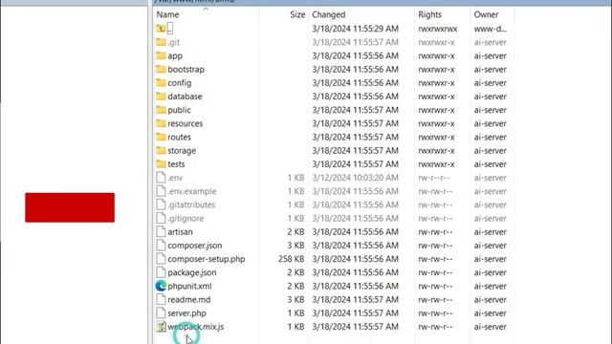Select the bootstrap folder icon

click(x=161, y=70)
